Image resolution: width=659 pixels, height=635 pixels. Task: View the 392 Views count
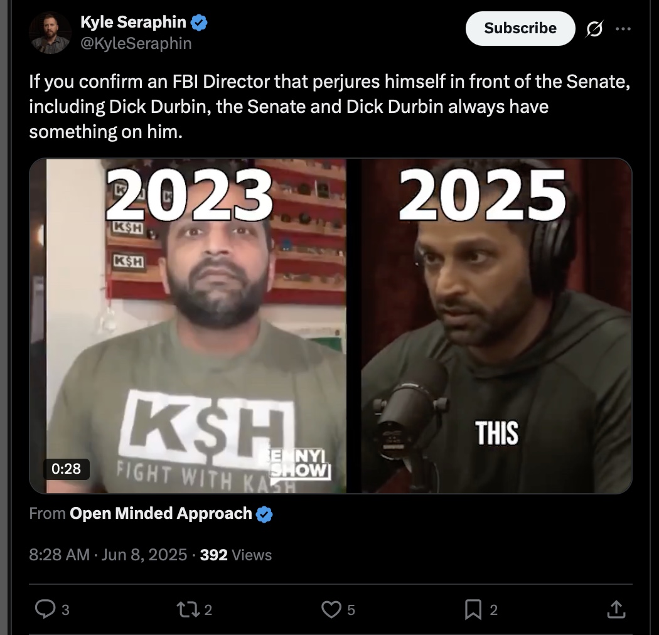pos(236,555)
